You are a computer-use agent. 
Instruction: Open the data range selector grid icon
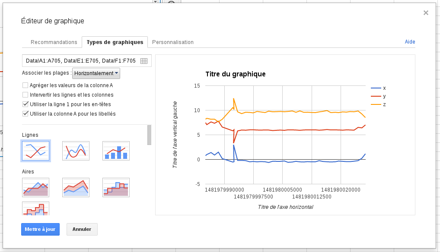click(x=143, y=61)
